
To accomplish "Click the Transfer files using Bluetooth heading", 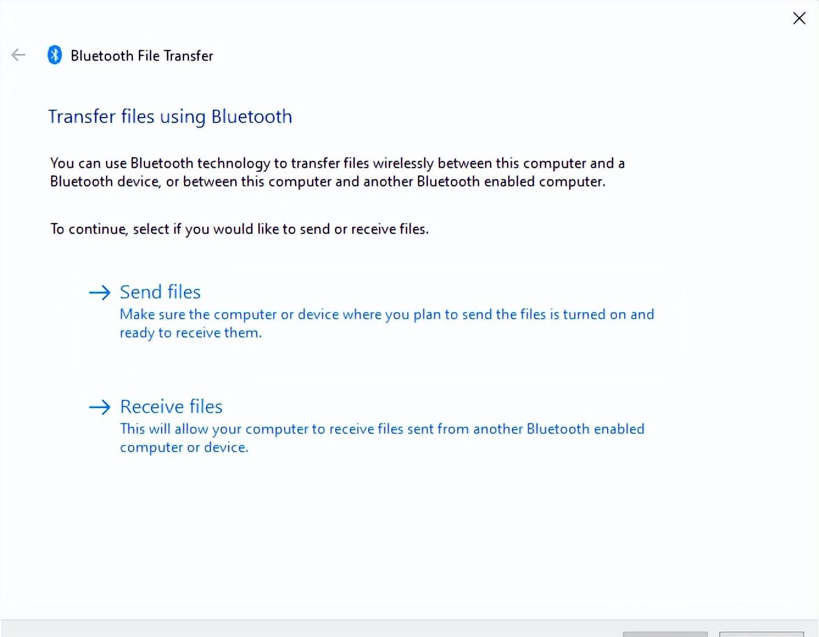I will (x=170, y=116).
